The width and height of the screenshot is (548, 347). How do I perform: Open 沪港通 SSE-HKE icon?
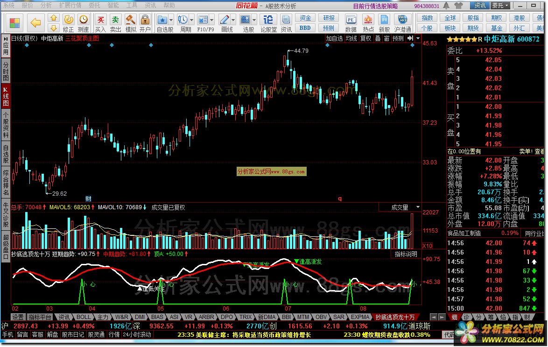403,23
